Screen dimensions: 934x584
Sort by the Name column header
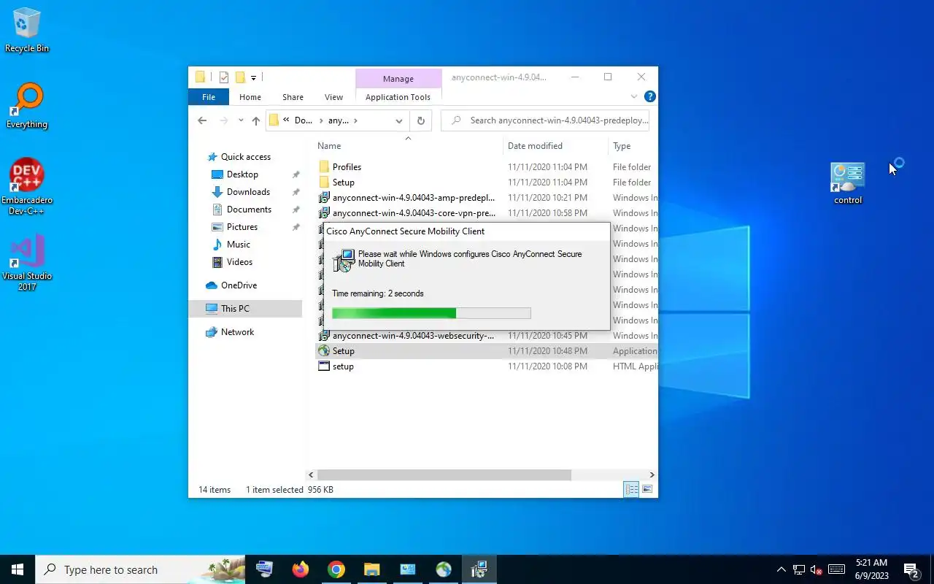tap(408, 146)
